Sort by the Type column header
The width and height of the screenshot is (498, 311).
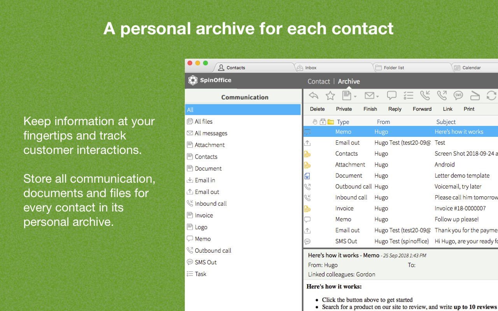pyautogui.click(x=343, y=122)
